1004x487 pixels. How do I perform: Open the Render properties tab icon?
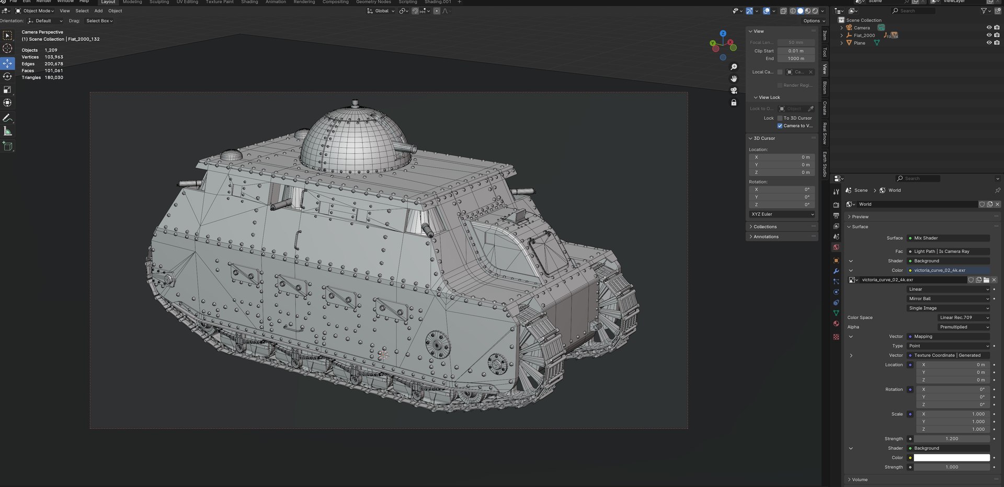(836, 205)
